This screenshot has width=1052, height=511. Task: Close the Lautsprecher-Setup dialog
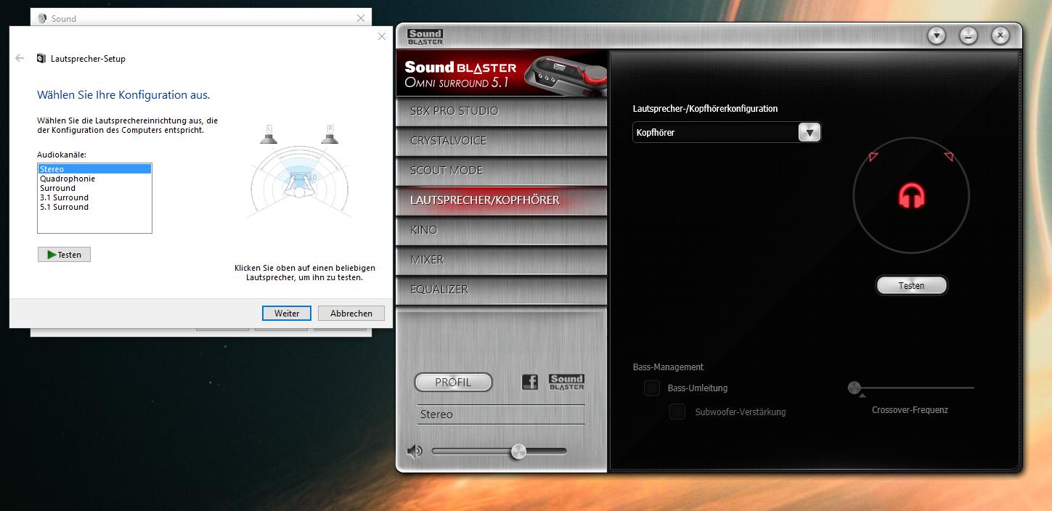[383, 36]
